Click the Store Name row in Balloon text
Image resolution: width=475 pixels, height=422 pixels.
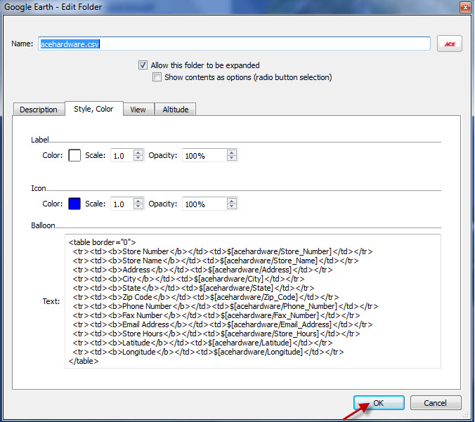[x=216, y=261]
